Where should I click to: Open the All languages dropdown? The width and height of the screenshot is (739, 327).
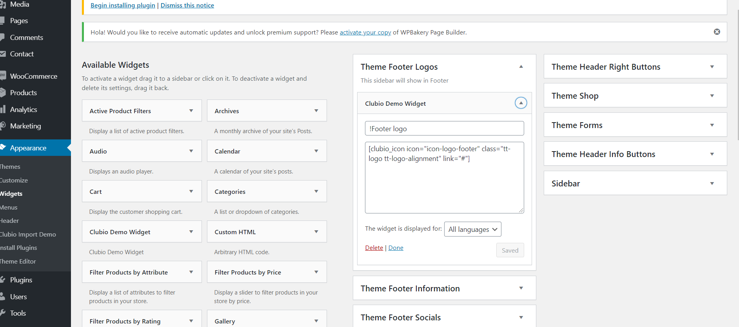(472, 229)
